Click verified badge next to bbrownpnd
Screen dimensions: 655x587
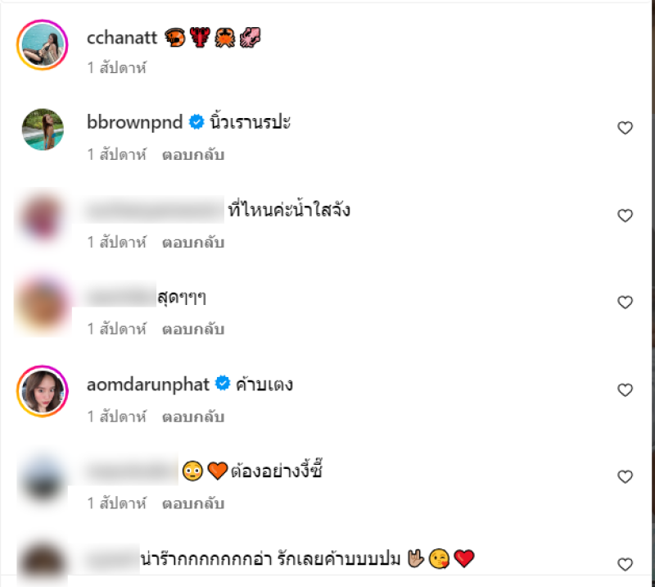click(x=196, y=123)
